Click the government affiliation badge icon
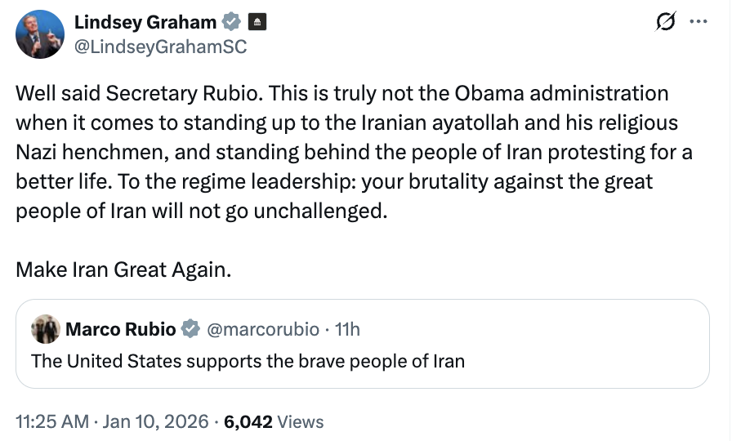Screen dimensions: 732x441 click(x=256, y=22)
